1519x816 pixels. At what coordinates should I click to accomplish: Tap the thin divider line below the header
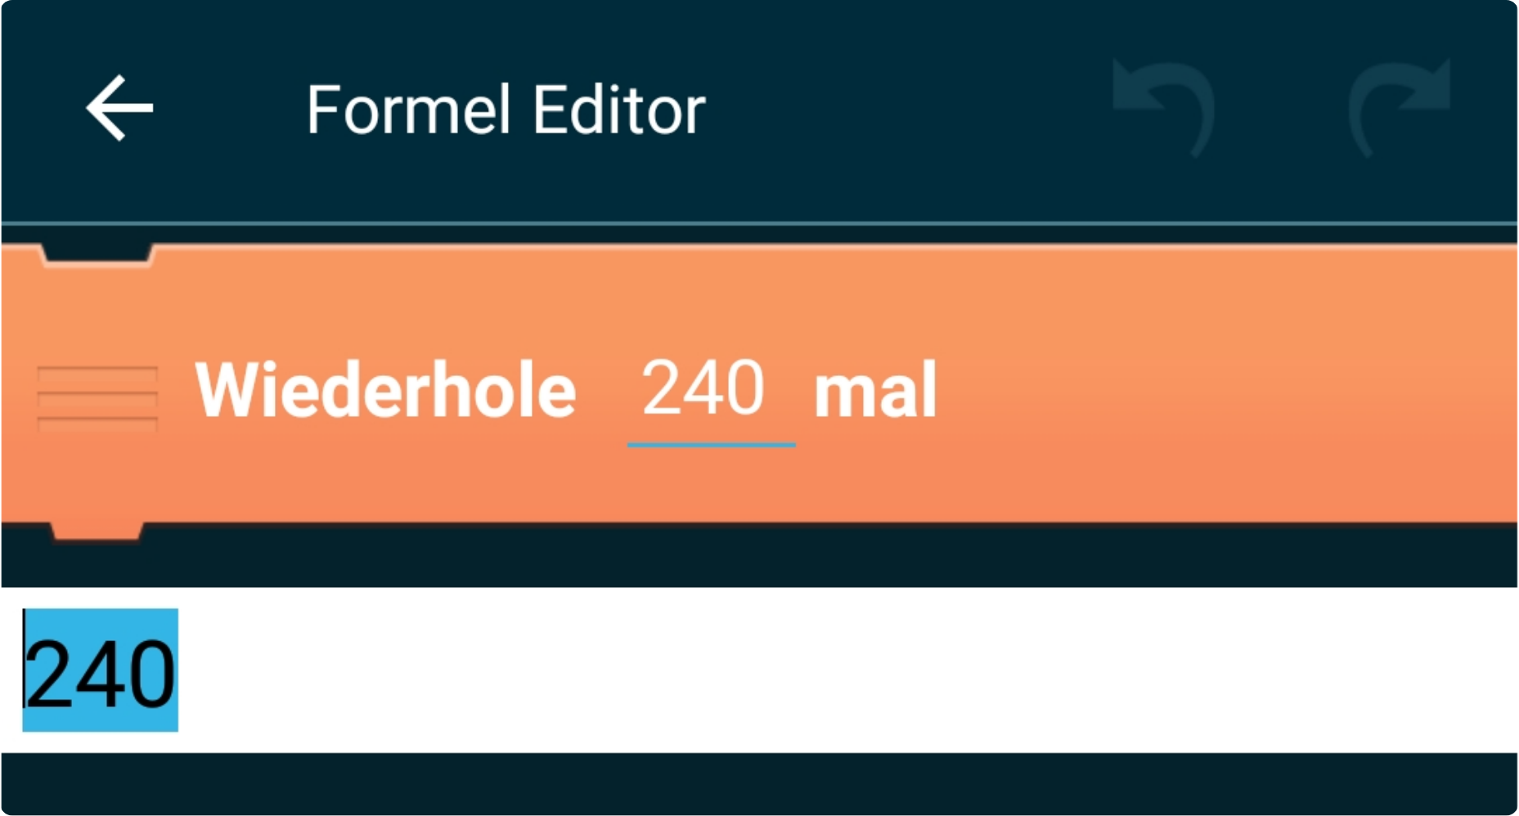click(759, 223)
